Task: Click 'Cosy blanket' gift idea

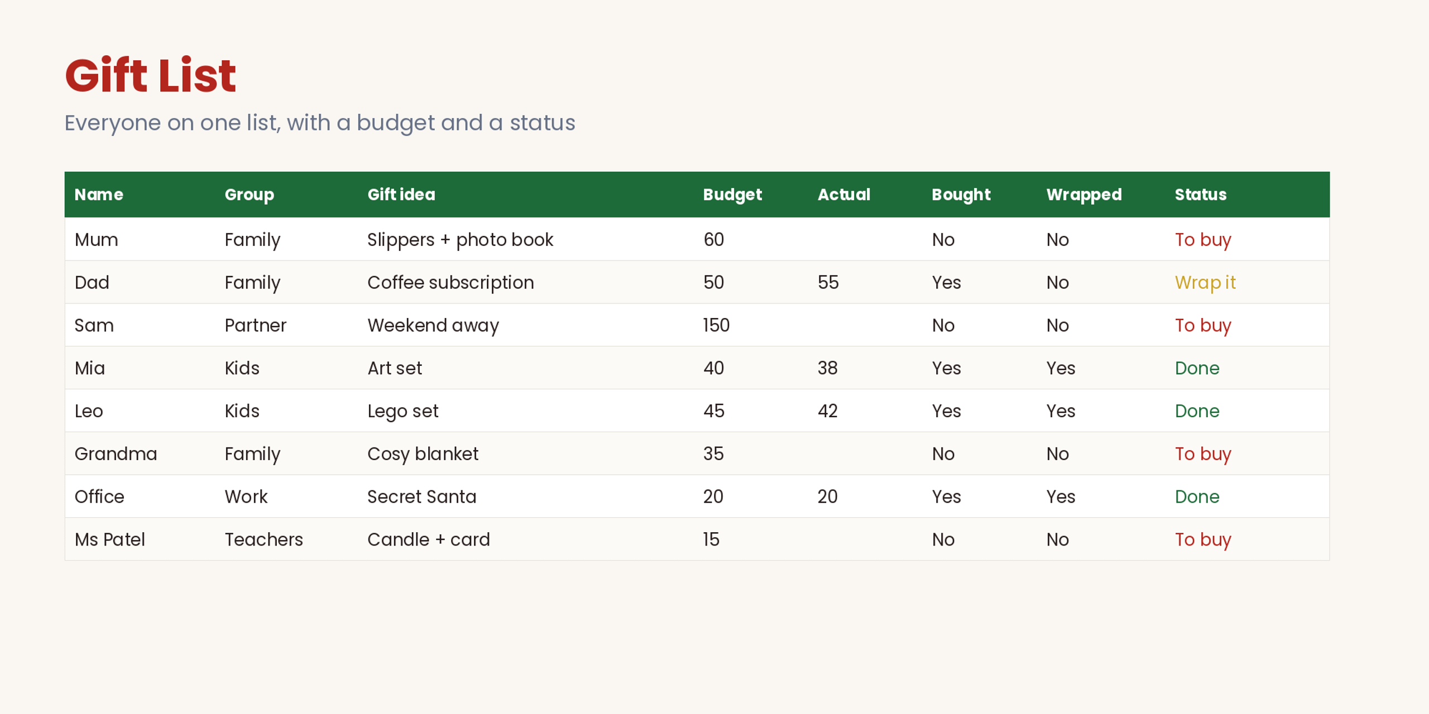Action: click(423, 455)
